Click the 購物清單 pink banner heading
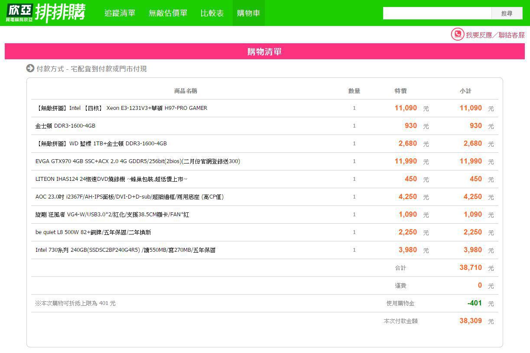Screen dimensions: 530x353 264,51
